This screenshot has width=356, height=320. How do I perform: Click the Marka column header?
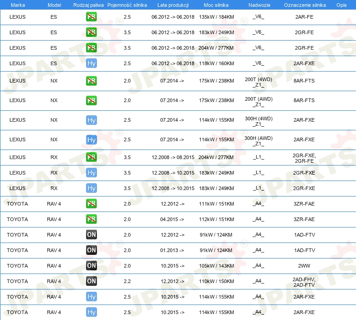point(18,5)
